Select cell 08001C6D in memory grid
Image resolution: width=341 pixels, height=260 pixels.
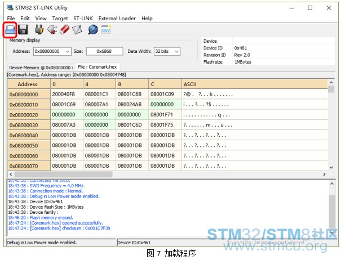(132, 125)
